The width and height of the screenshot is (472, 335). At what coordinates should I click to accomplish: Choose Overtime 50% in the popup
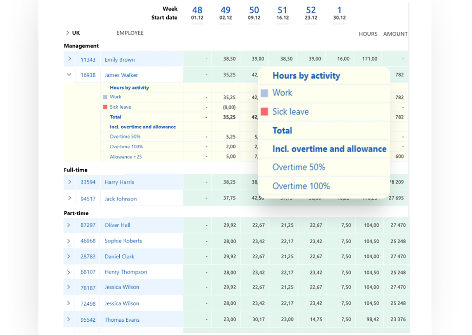pyautogui.click(x=298, y=167)
